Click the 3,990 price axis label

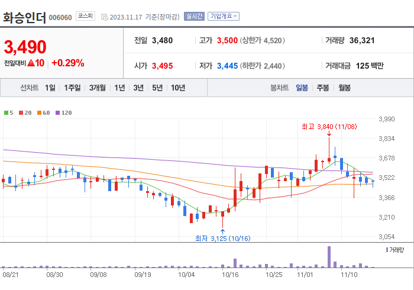(x=387, y=119)
